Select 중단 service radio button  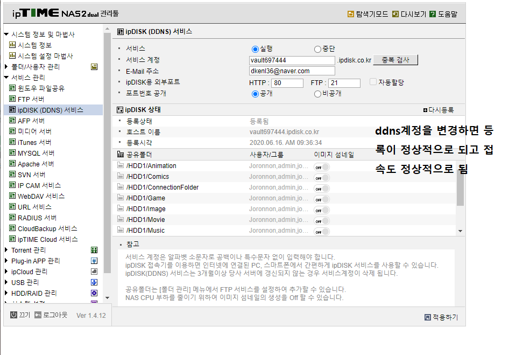pyautogui.click(x=317, y=49)
